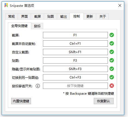This screenshot has height=117, width=128.
Task: Click the info icon beside 鼠标穿透开关
Action: [38, 86]
